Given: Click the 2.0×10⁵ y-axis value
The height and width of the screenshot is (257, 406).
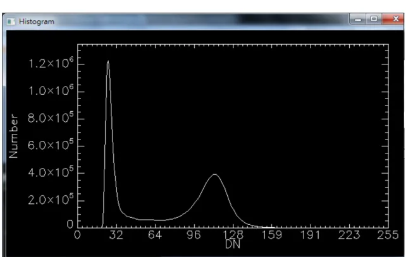Looking at the screenshot, I should pyautogui.click(x=51, y=199).
